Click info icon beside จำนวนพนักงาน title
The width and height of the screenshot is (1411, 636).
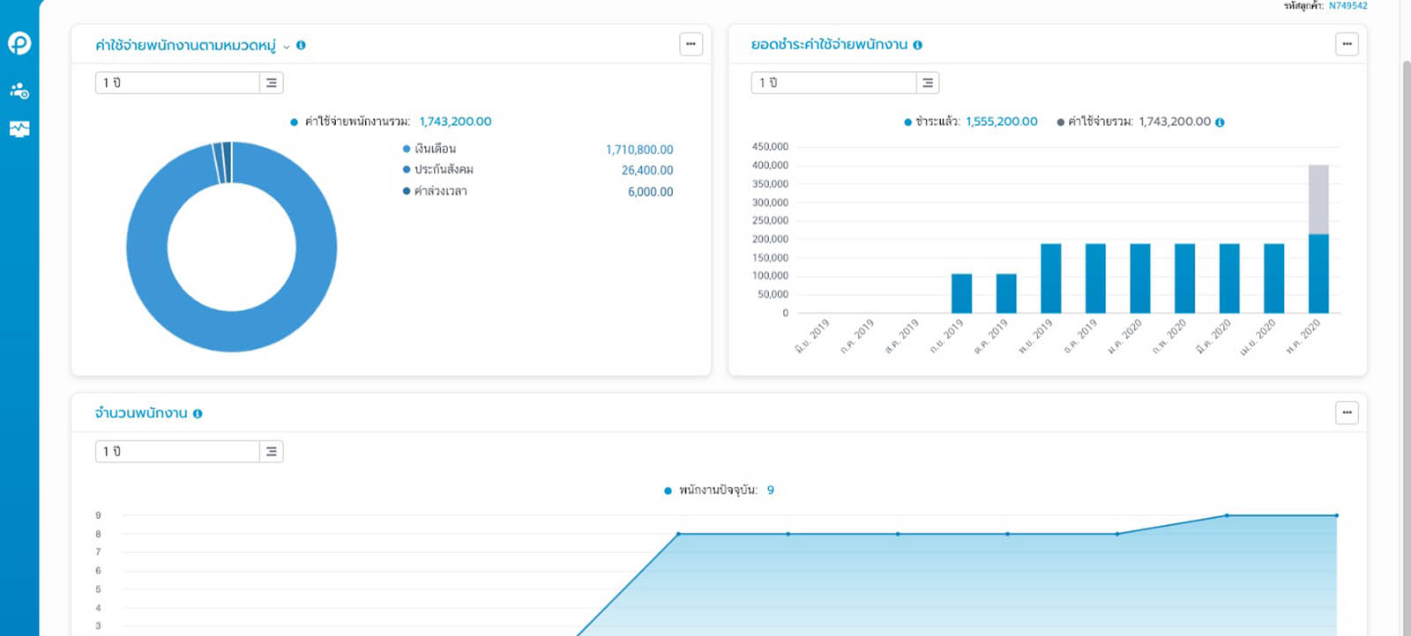click(198, 413)
